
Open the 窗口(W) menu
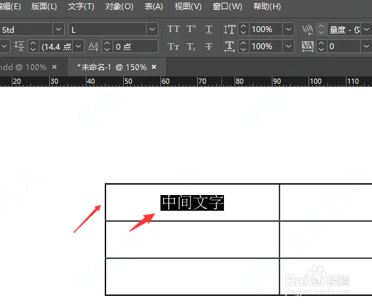tap(227, 7)
